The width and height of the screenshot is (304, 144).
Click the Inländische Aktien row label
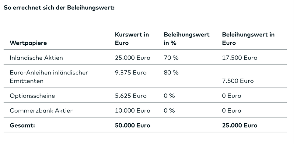(36, 57)
